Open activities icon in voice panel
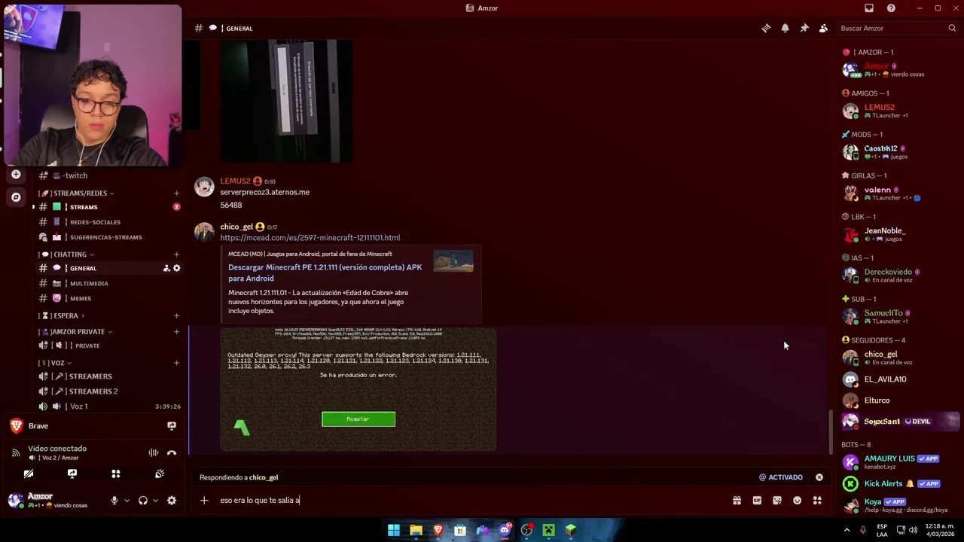This screenshot has width=964, height=542. tap(116, 473)
